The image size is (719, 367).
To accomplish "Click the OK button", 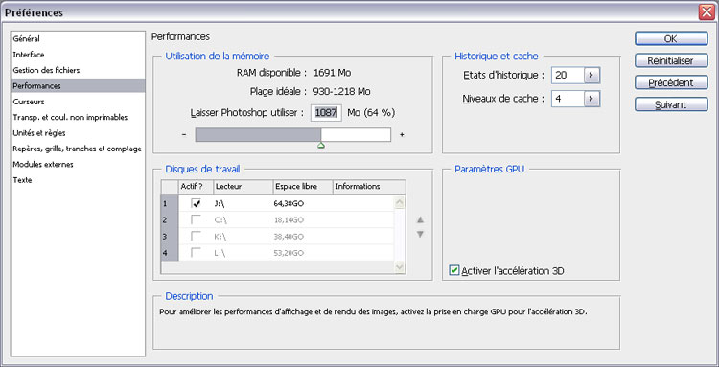I will pos(671,39).
